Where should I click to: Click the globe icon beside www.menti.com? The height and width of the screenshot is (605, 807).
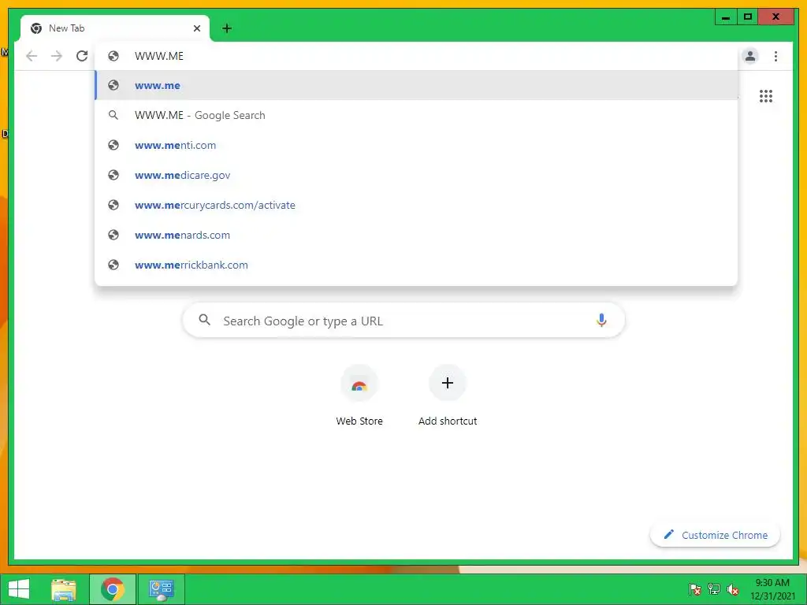[113, 145]
